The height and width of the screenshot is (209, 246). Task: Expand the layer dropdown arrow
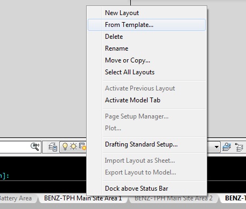click(x=216, y=147)
